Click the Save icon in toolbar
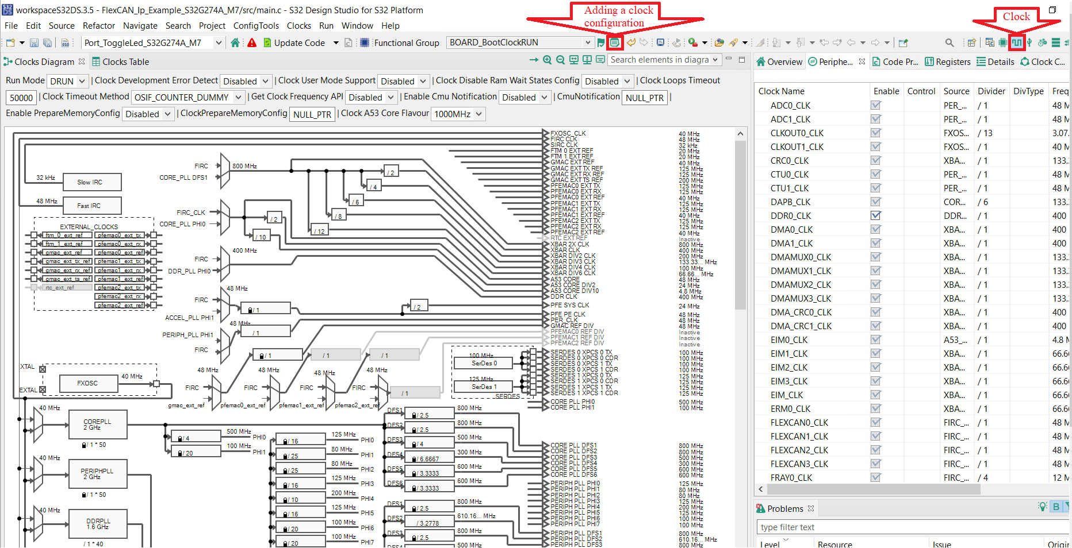 34,43
